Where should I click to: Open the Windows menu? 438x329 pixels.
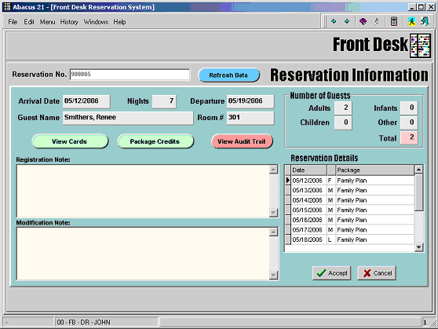tap(96, 22)
